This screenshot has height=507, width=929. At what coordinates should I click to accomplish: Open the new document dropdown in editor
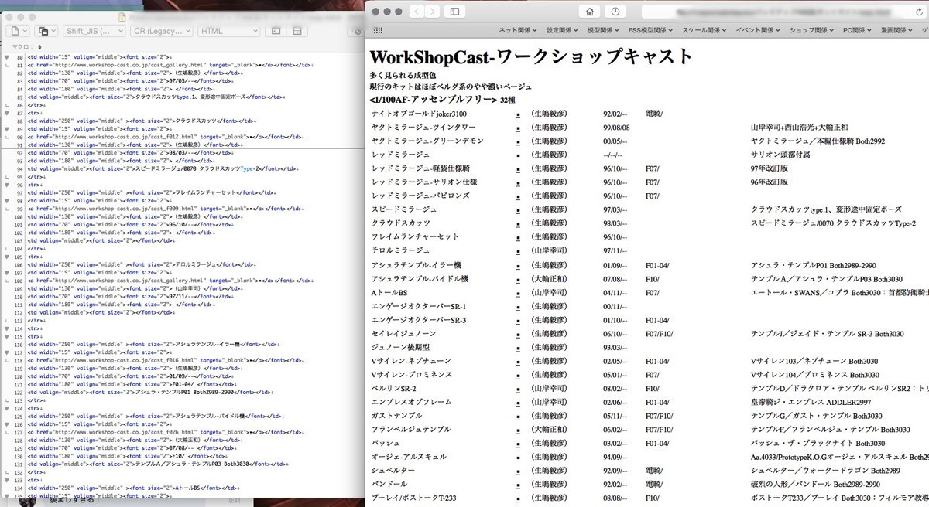click(x=19, y=30)
